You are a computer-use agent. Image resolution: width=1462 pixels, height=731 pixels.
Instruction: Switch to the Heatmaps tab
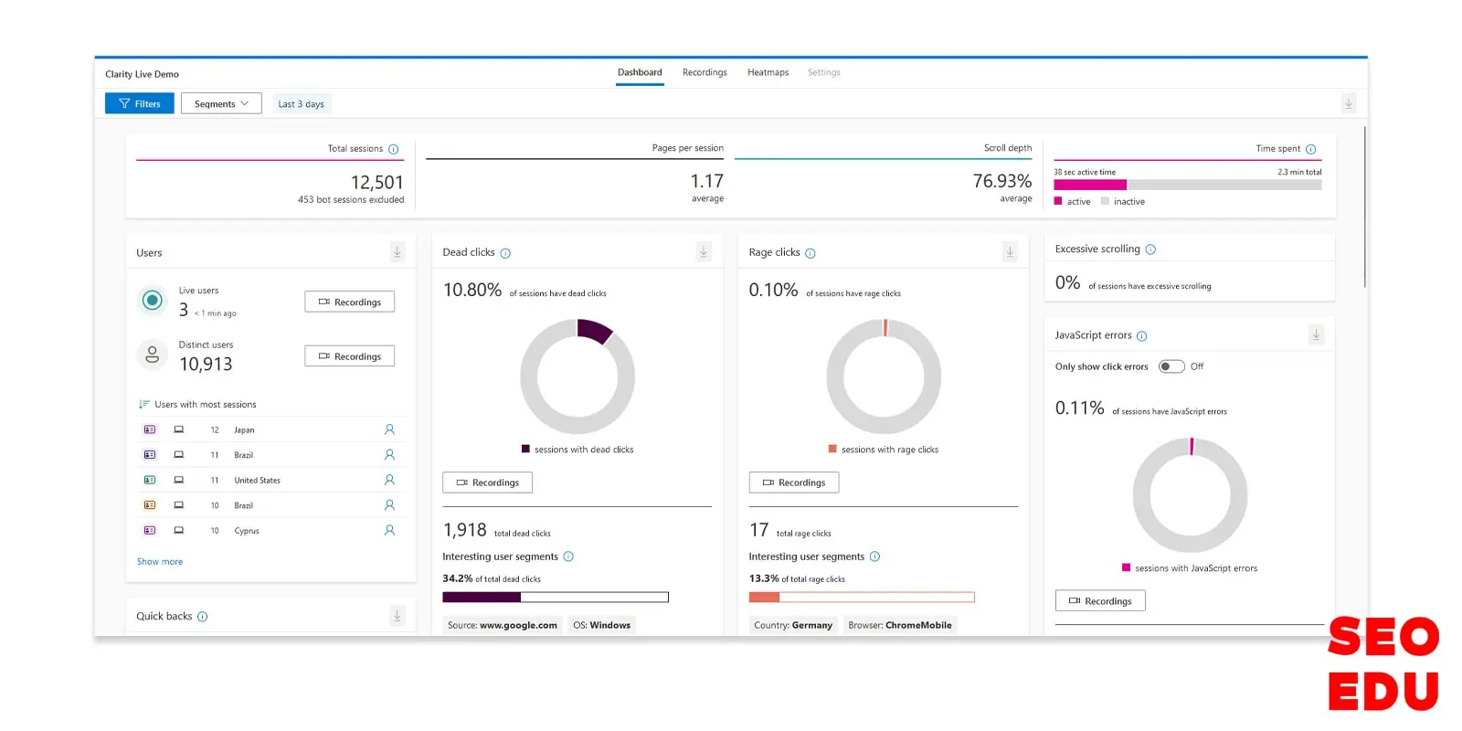coord(768,72)
